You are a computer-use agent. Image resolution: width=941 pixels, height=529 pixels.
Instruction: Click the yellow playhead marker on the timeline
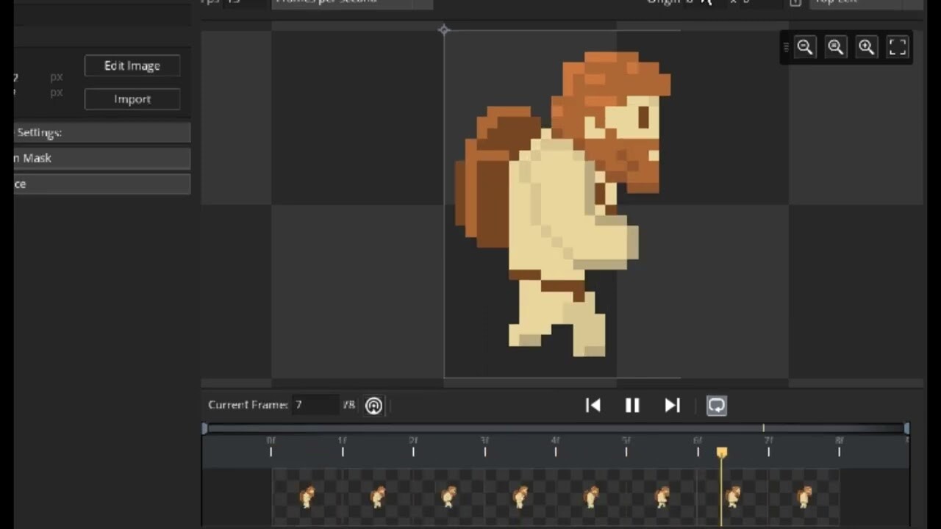coord(721,453)
